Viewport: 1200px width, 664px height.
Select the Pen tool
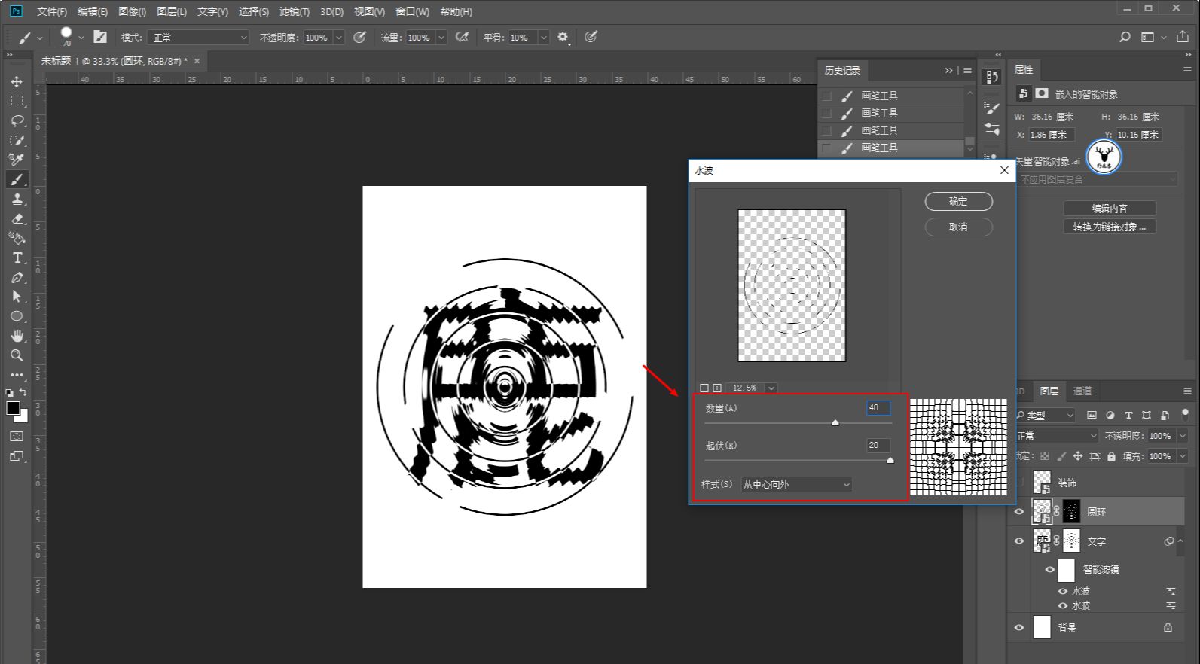[x=17, y=277]
